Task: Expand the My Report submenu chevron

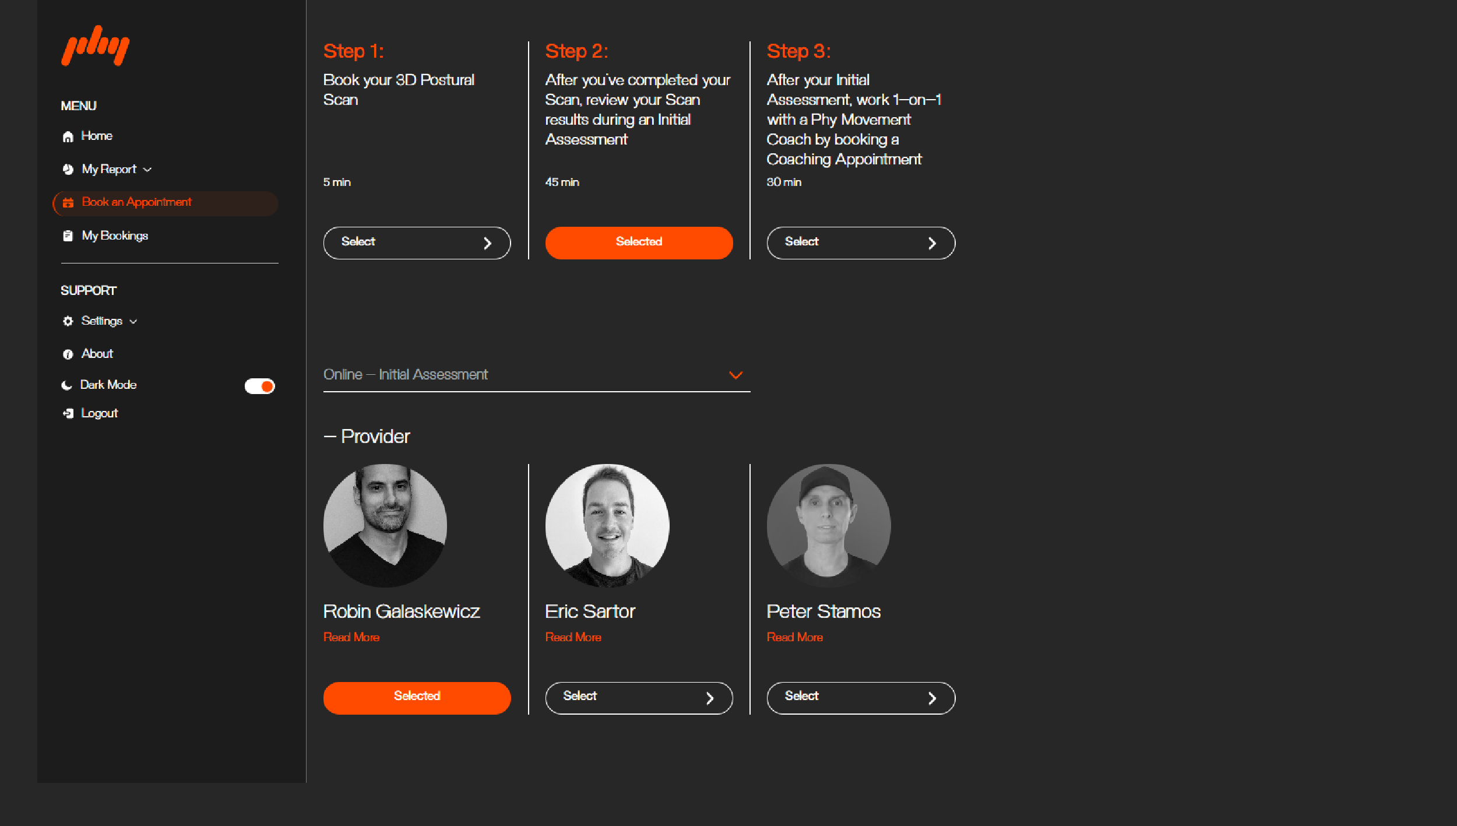Action: (x=147, y=170)
